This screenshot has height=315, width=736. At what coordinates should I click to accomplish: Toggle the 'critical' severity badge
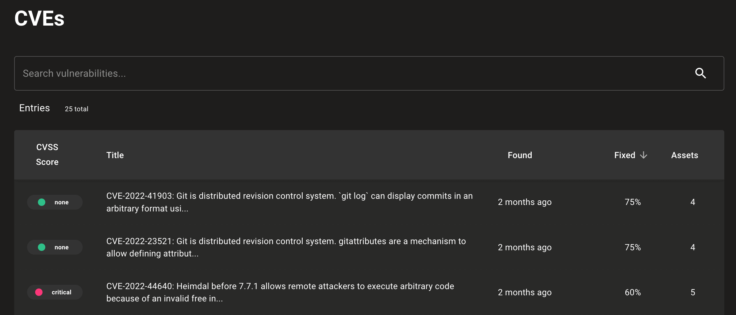click(x=55, y=292)
